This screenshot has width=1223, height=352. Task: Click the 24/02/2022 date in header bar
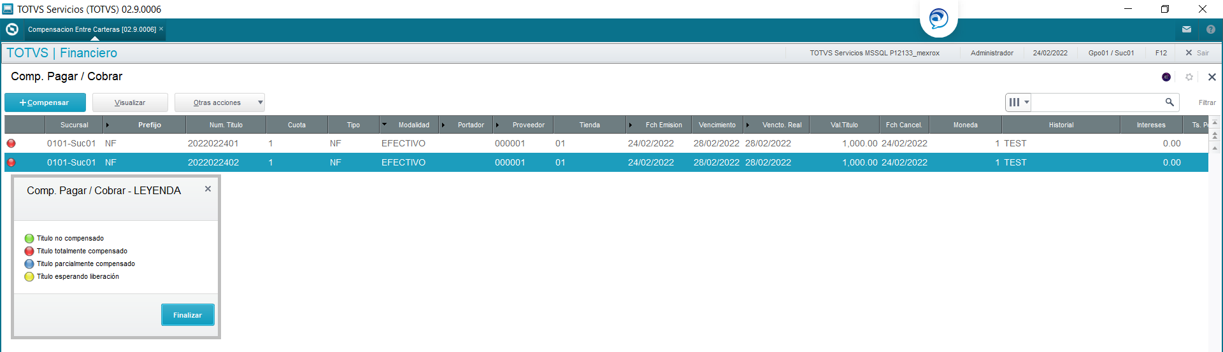[x=1050, y=53]
